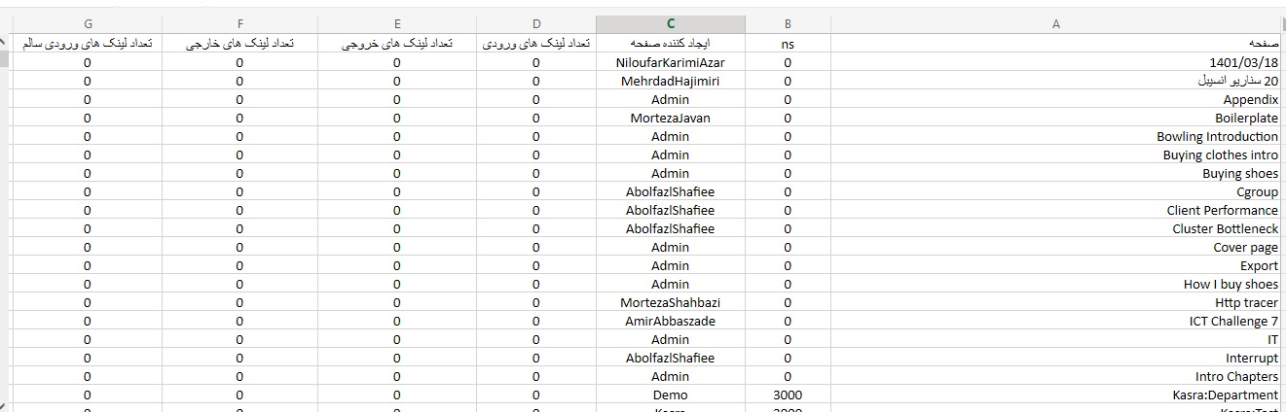Viewport: 1286px width, 412px height.
Task: Select the MehrdadHajimiri cell
Action: tap(670, 82)
